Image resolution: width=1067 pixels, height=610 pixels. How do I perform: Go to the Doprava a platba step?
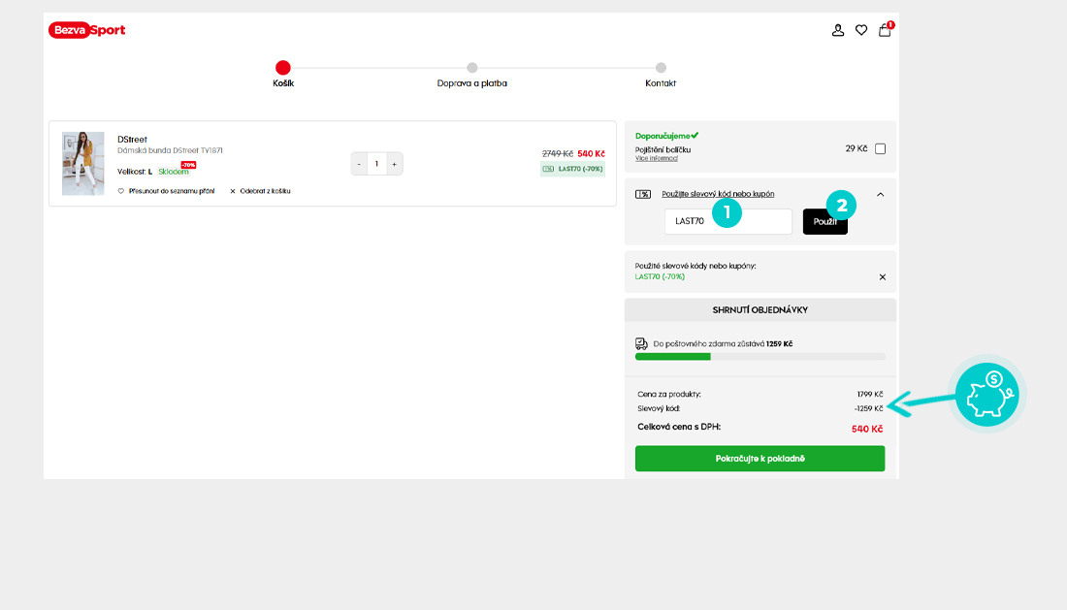[471, 68]
